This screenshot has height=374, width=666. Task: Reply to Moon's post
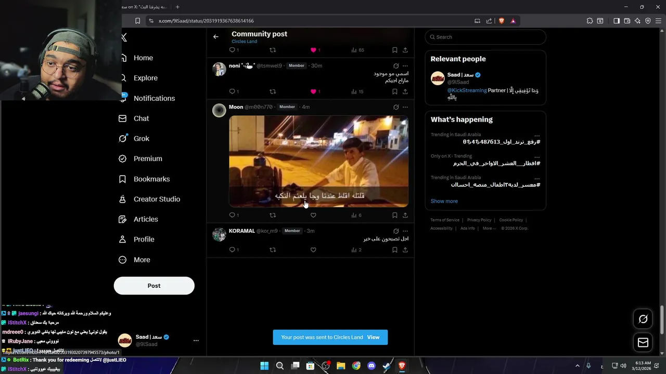click(232, 215)
